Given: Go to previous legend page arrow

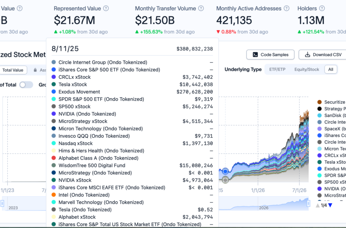Looking at the screenshot, I should click(x=318, y=205).
